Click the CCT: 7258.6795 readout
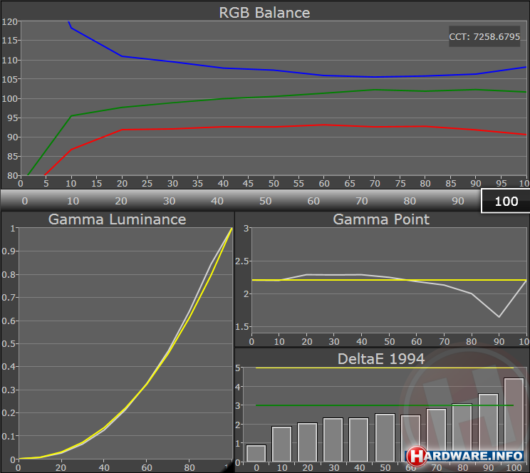Screen dimensions: 530x473 (x=484, y=36)
